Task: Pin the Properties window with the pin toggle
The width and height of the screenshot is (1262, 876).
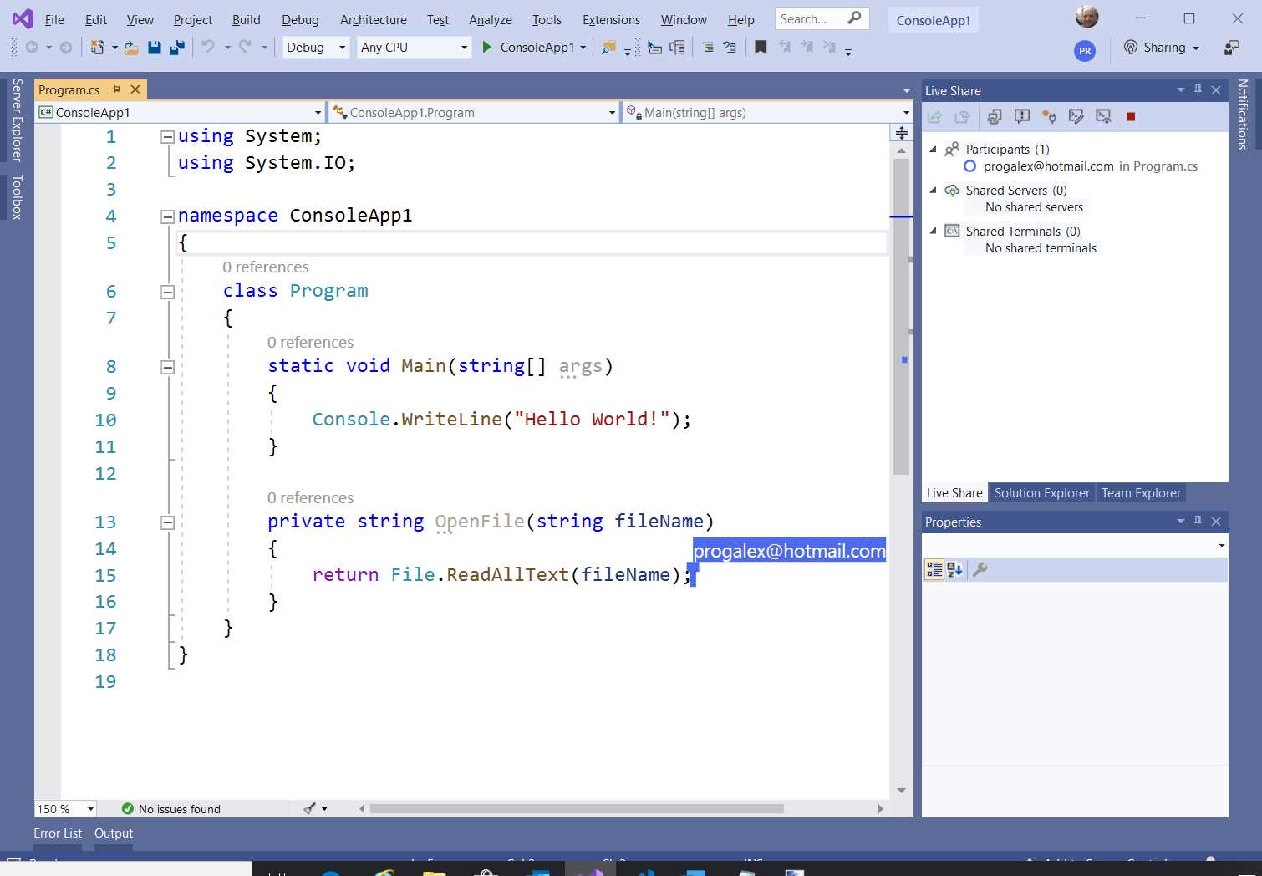Action: pyautogui.click(x=1198, y=521)
